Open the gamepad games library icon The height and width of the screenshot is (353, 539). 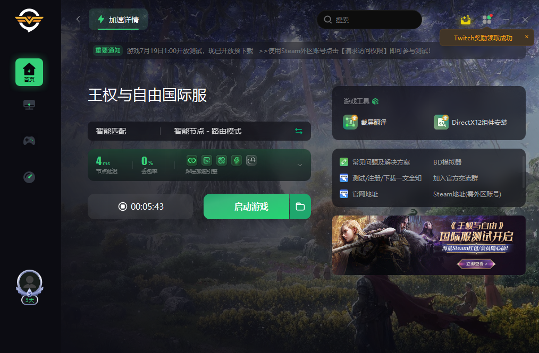[x=29, y=141]
